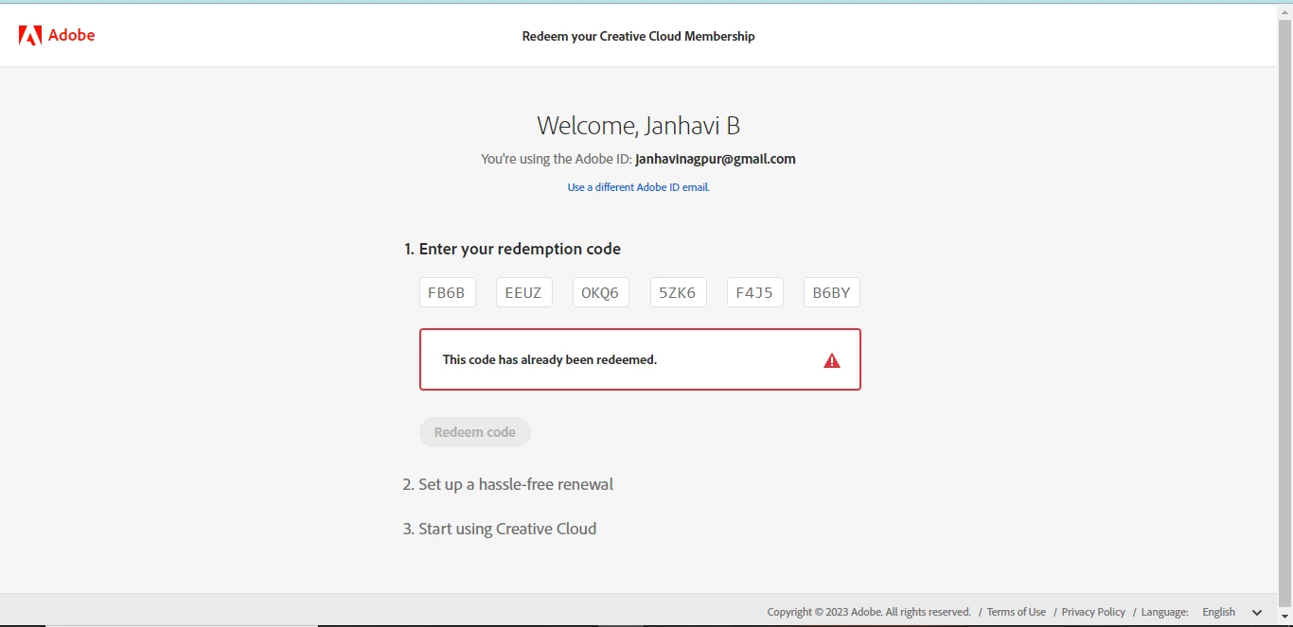
Task: Click the scrollbar up arrow
Action: pyautogui.click(x=1285, y=10)
